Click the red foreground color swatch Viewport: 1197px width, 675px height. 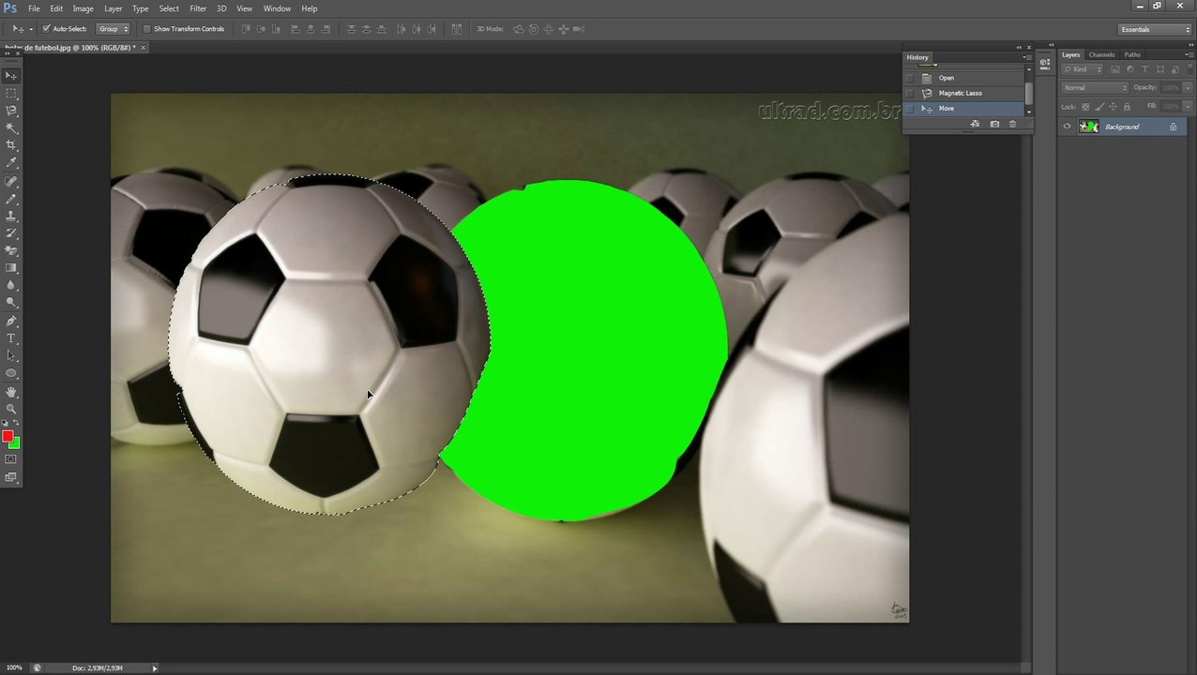pyautogui.click(x=8, y=437)
